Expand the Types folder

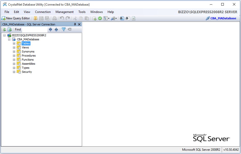14,68
